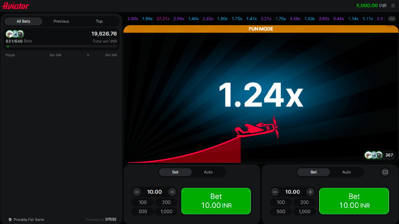Remove the second bet panel using collapse icon
The image size is (399, 224).
(x=385, y=172)
